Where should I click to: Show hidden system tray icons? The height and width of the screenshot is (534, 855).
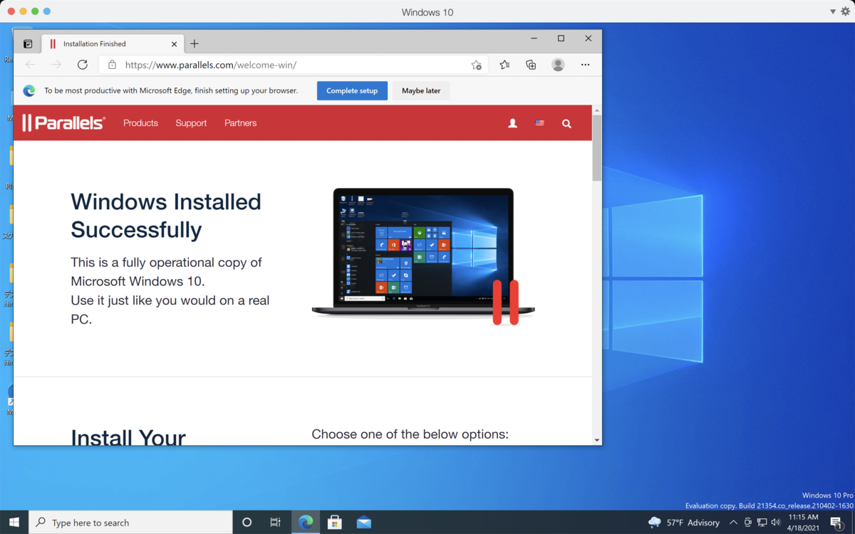[733, 523]
